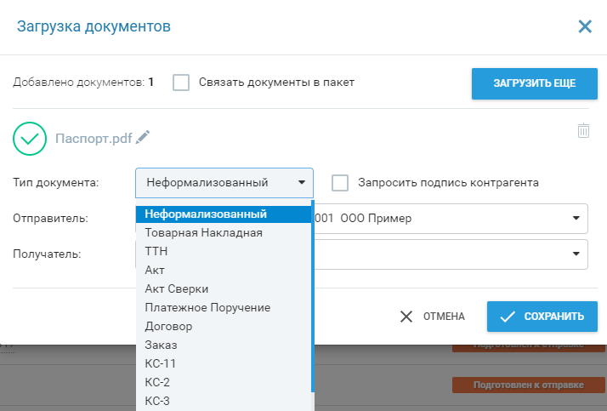Open the Отправитель dropdown arrow
The height and width of the screenshot is (411, 607).
[x=576, y=217]
